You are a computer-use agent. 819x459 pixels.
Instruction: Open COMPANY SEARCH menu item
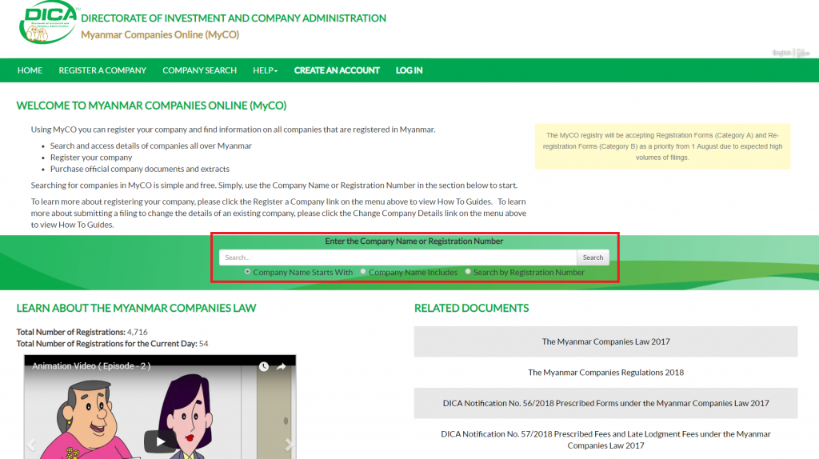[199, 70]
